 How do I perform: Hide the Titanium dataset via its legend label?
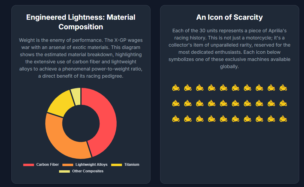coord(132,165)
